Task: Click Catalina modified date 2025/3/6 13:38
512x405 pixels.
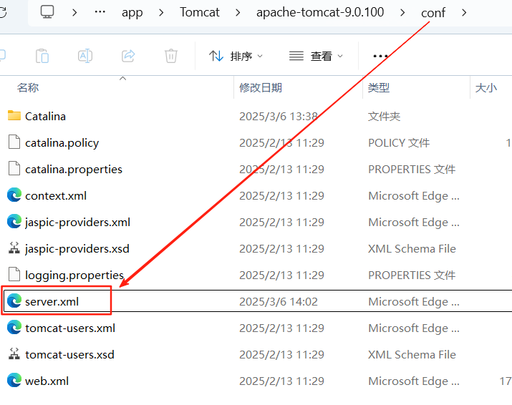Action: click(279, 116)
